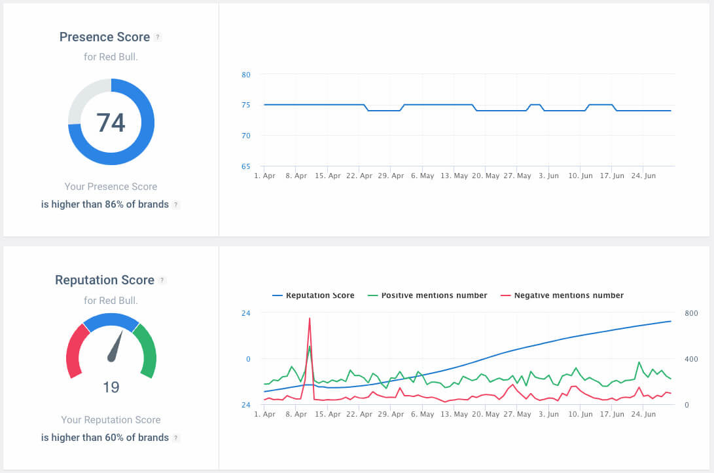Click the 800 right-axis label on reputation chart
Image resolution: width=714 pixels, height=473 pixels.
(x=691, y=314)
